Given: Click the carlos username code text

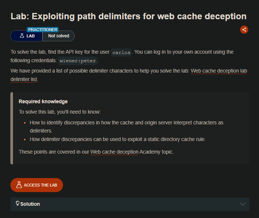Looking at the screenshot, I should [121, 52].
